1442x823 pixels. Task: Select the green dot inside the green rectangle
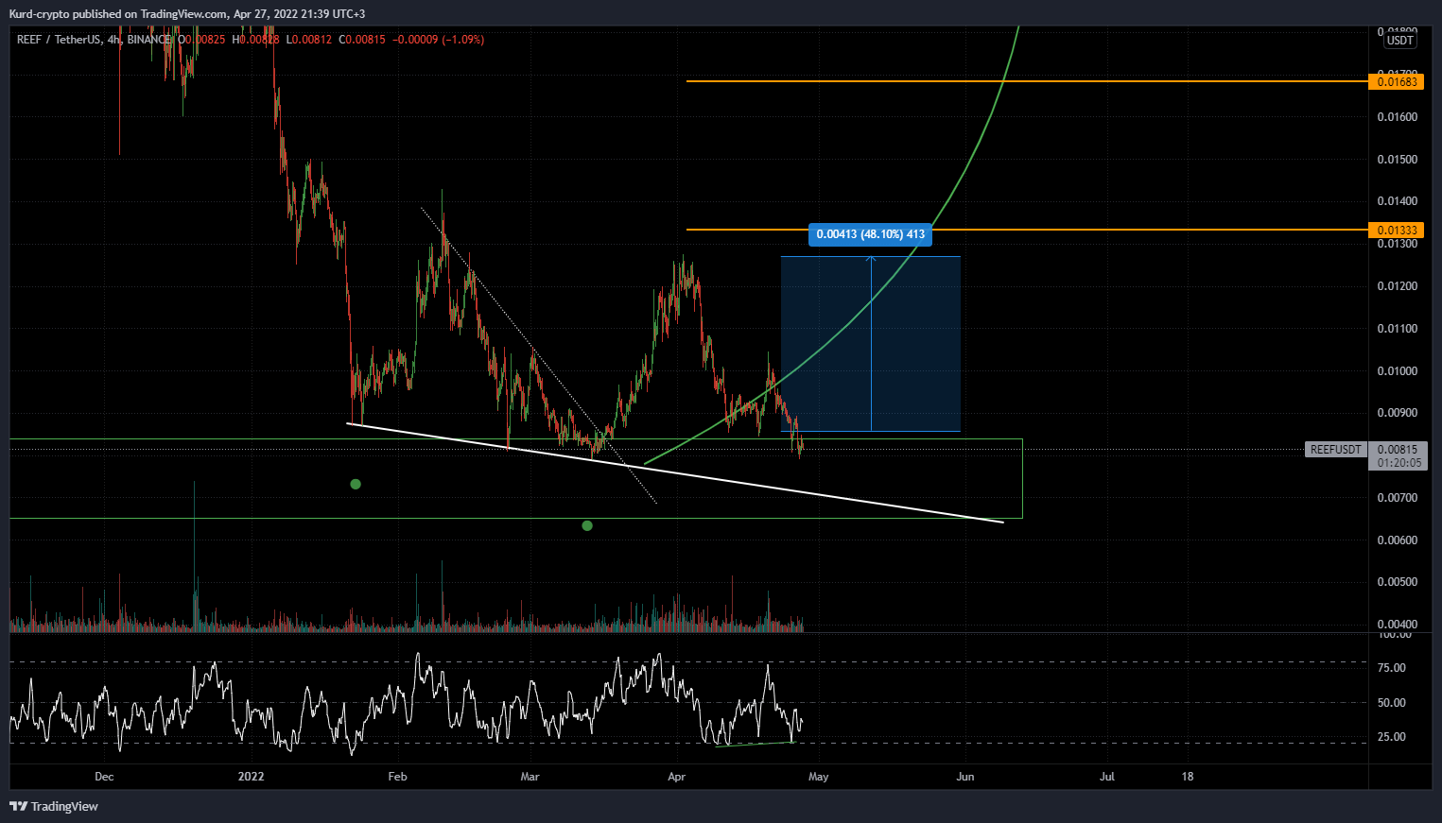tap(356, 484)
